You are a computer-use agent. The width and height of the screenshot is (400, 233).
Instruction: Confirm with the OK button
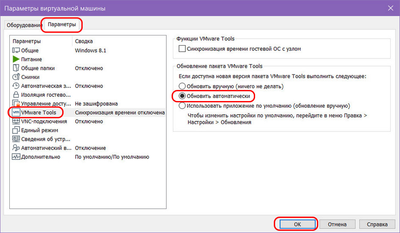tap(297, 224)
